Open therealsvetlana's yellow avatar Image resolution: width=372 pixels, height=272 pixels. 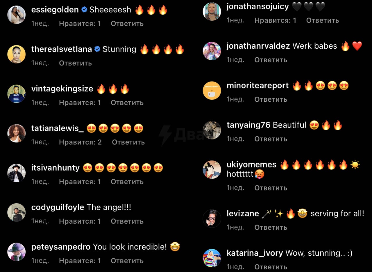click(x=16, y=54)
